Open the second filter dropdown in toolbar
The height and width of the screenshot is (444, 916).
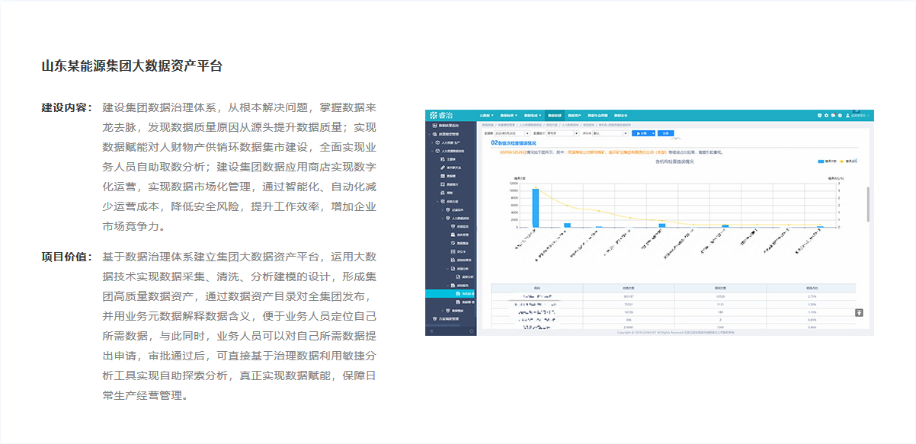coord(560,133)
